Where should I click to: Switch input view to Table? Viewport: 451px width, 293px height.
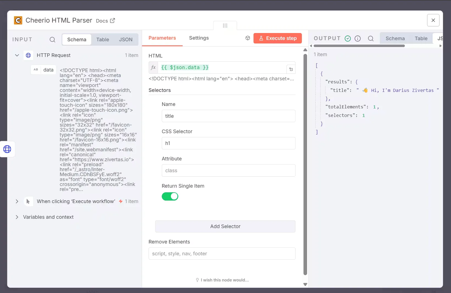coord(102,39)
